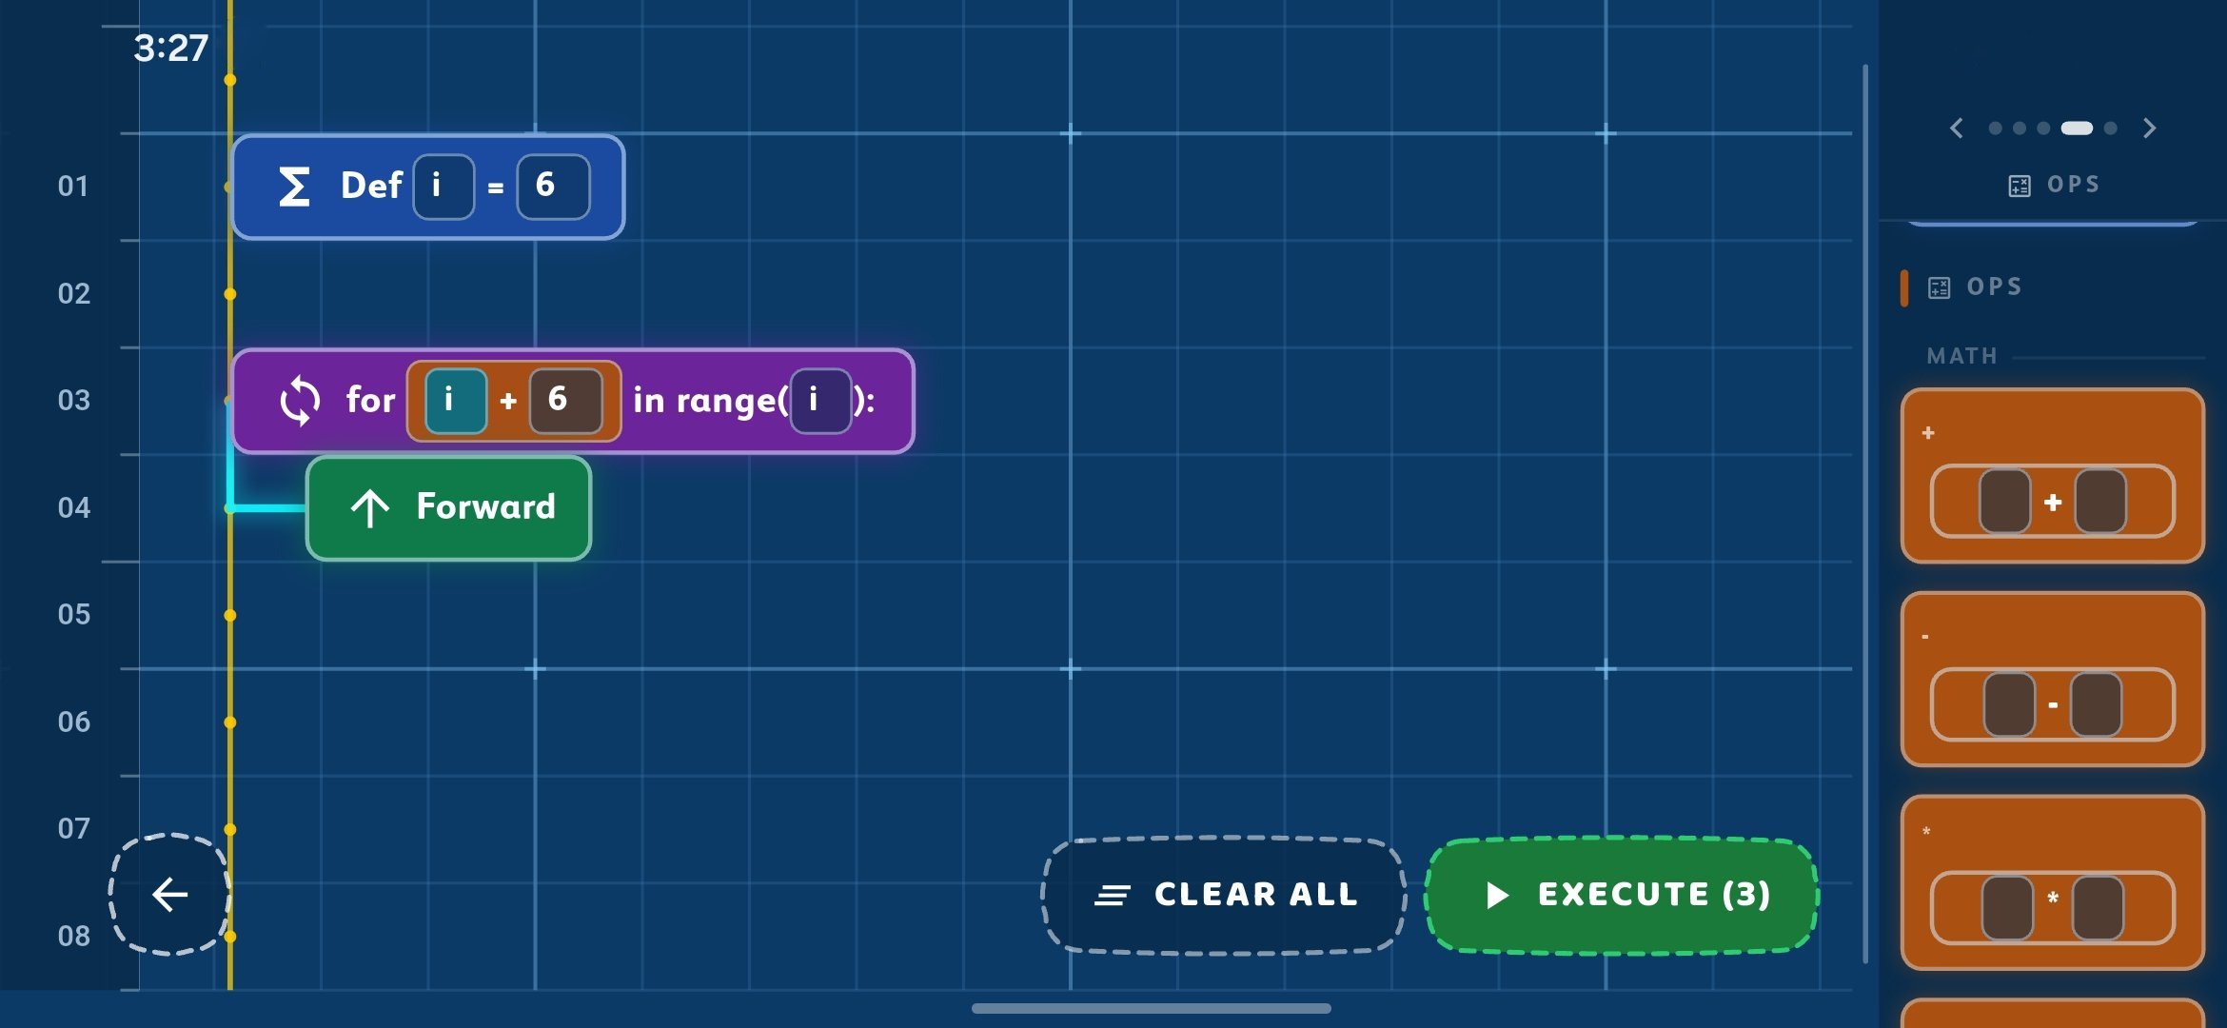Click line number 08
2227x1028 pixels.
click(x=74, y=937)
